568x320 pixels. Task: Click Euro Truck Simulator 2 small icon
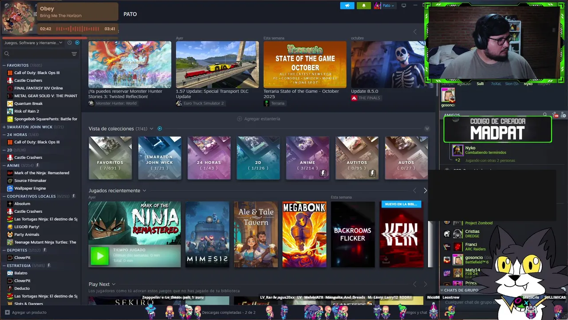coord(179,103)
